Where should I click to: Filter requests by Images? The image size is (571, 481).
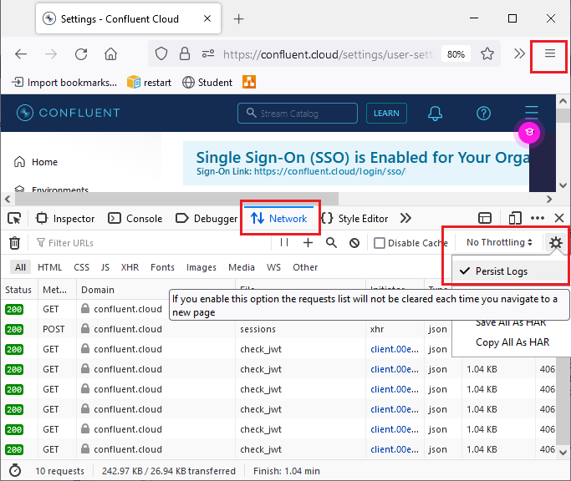coord(201,267)
